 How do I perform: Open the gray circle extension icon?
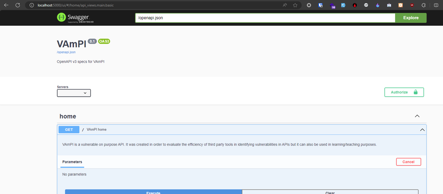coord(309,5)
